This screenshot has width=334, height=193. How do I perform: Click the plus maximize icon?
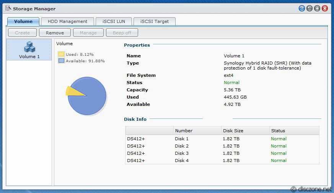point(317,8)
